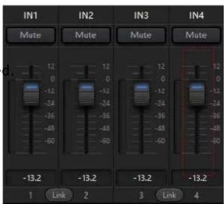The height and width of the screenshot is (204, 224).
Task: Click the 12 mark on IN2 scale
Action: pyautogui.click(x=106, y=66)
